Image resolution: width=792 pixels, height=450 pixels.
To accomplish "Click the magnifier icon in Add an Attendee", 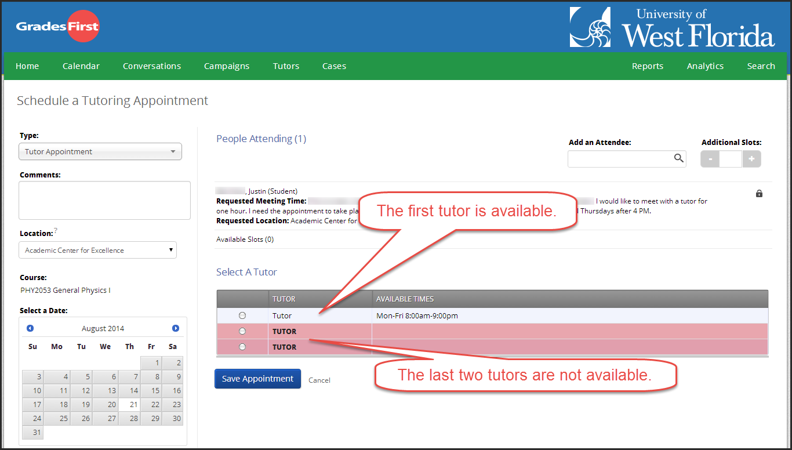I will (x=678, y=158).
